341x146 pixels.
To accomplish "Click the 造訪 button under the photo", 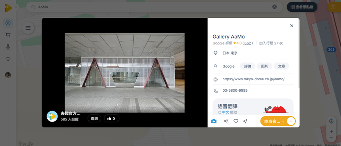I will point(94,118).
